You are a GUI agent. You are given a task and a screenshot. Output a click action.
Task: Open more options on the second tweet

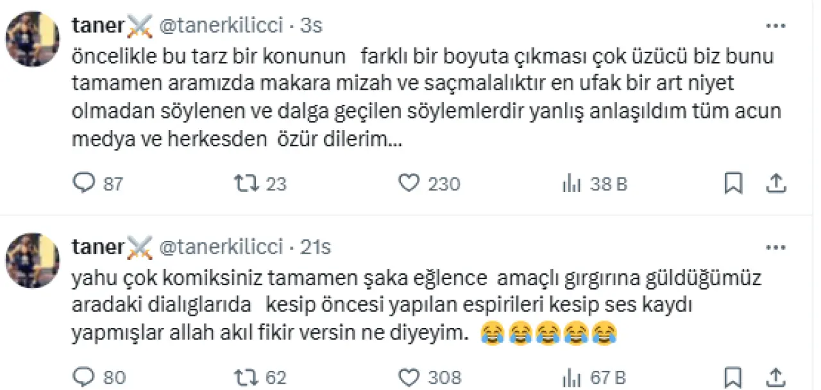tap(776, 247)
